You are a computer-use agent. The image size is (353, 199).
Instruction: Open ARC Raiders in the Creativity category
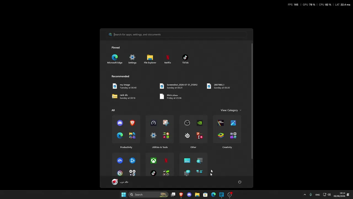coord(221,123)
